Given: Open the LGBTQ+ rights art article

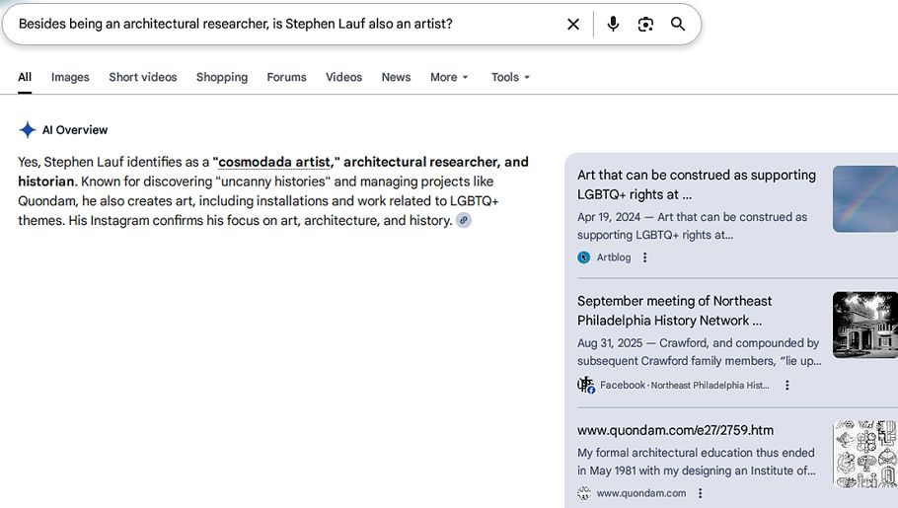Looking at the screenshot, I should pyautogui.click(x=696, y=184).
